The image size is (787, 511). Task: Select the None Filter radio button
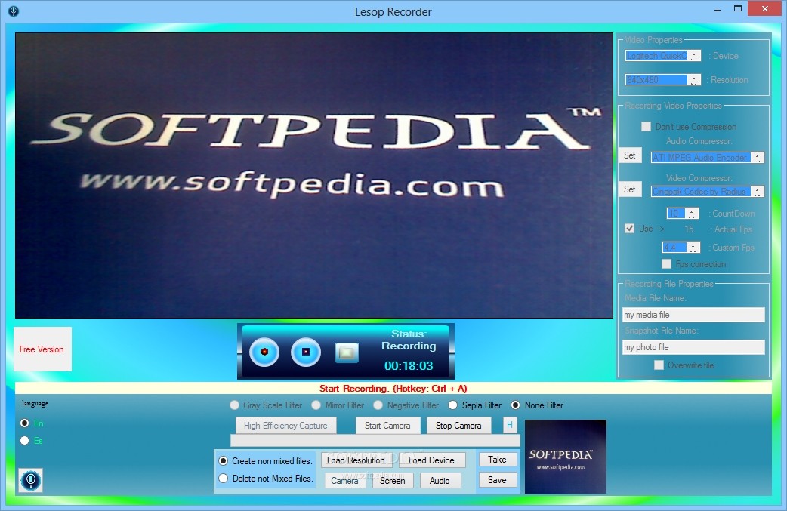click(x=515, y=405)
